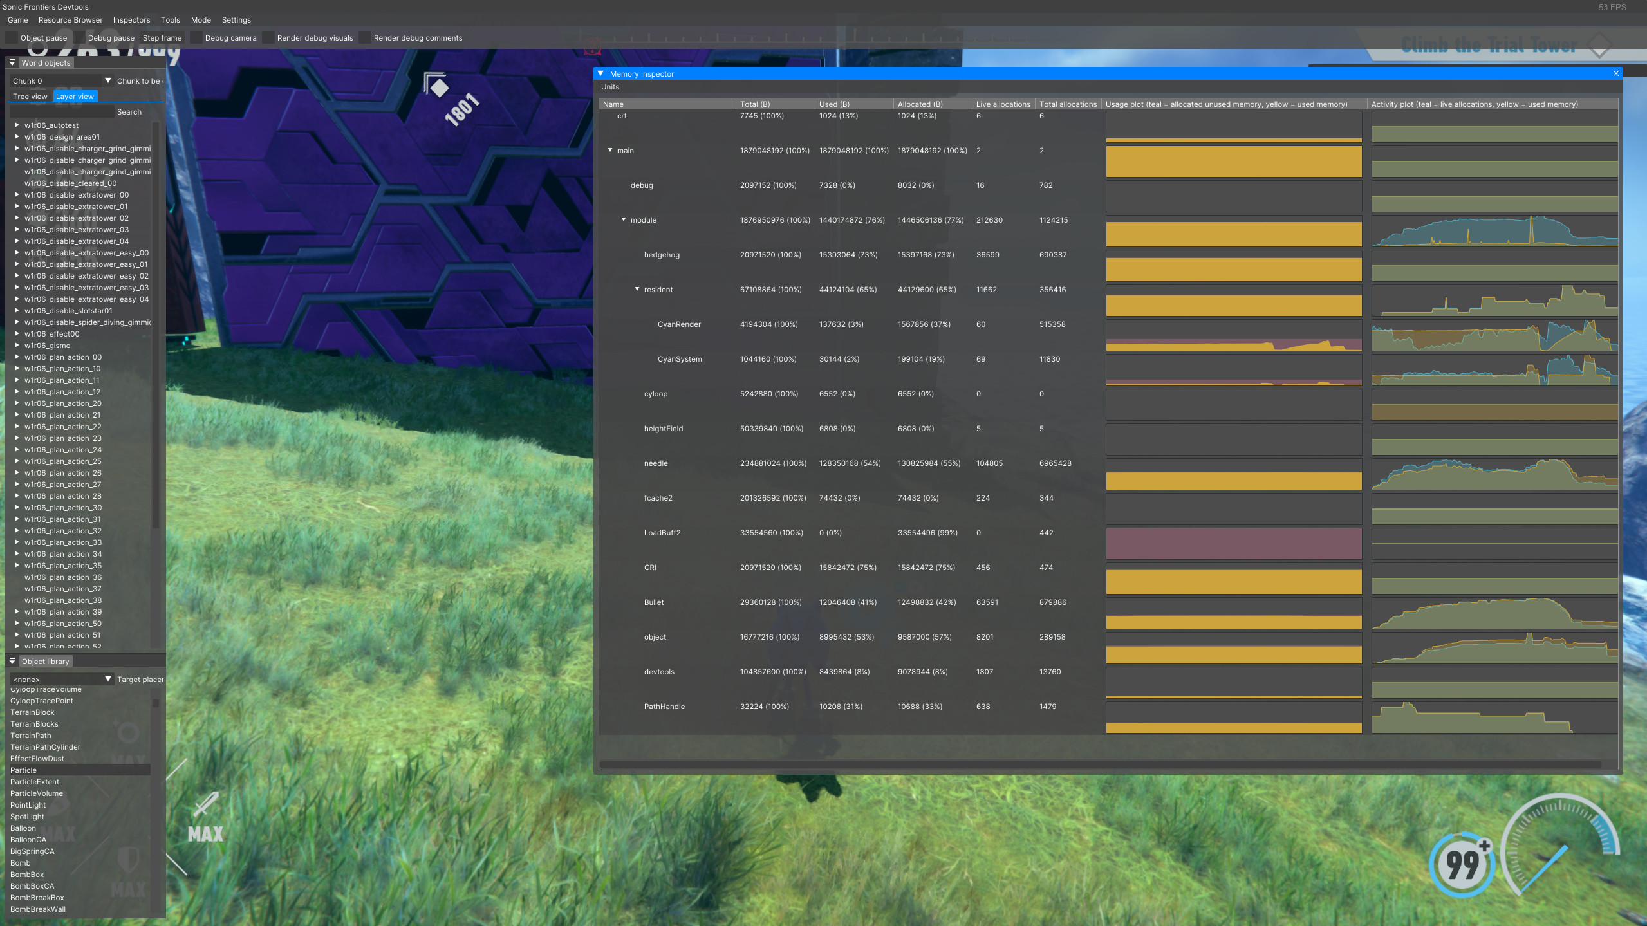
Task: Collapse the Object library panel header icon
Action: (x=12, y=661)
